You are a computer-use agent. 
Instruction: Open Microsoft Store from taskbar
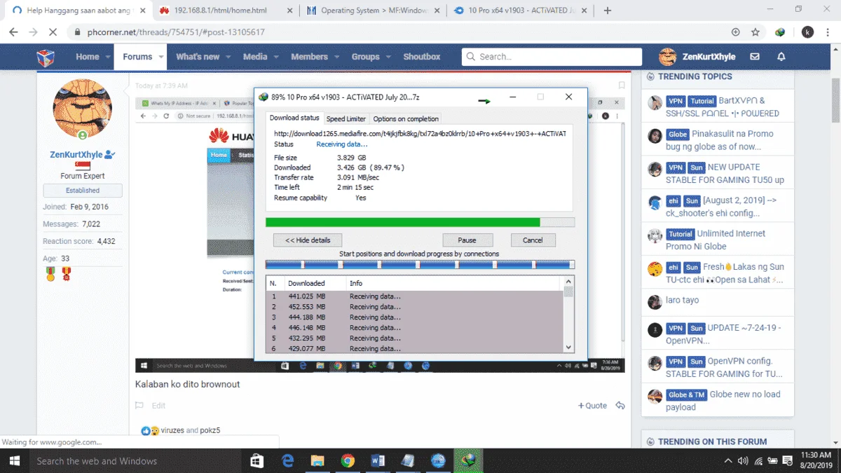pos(257,461)
